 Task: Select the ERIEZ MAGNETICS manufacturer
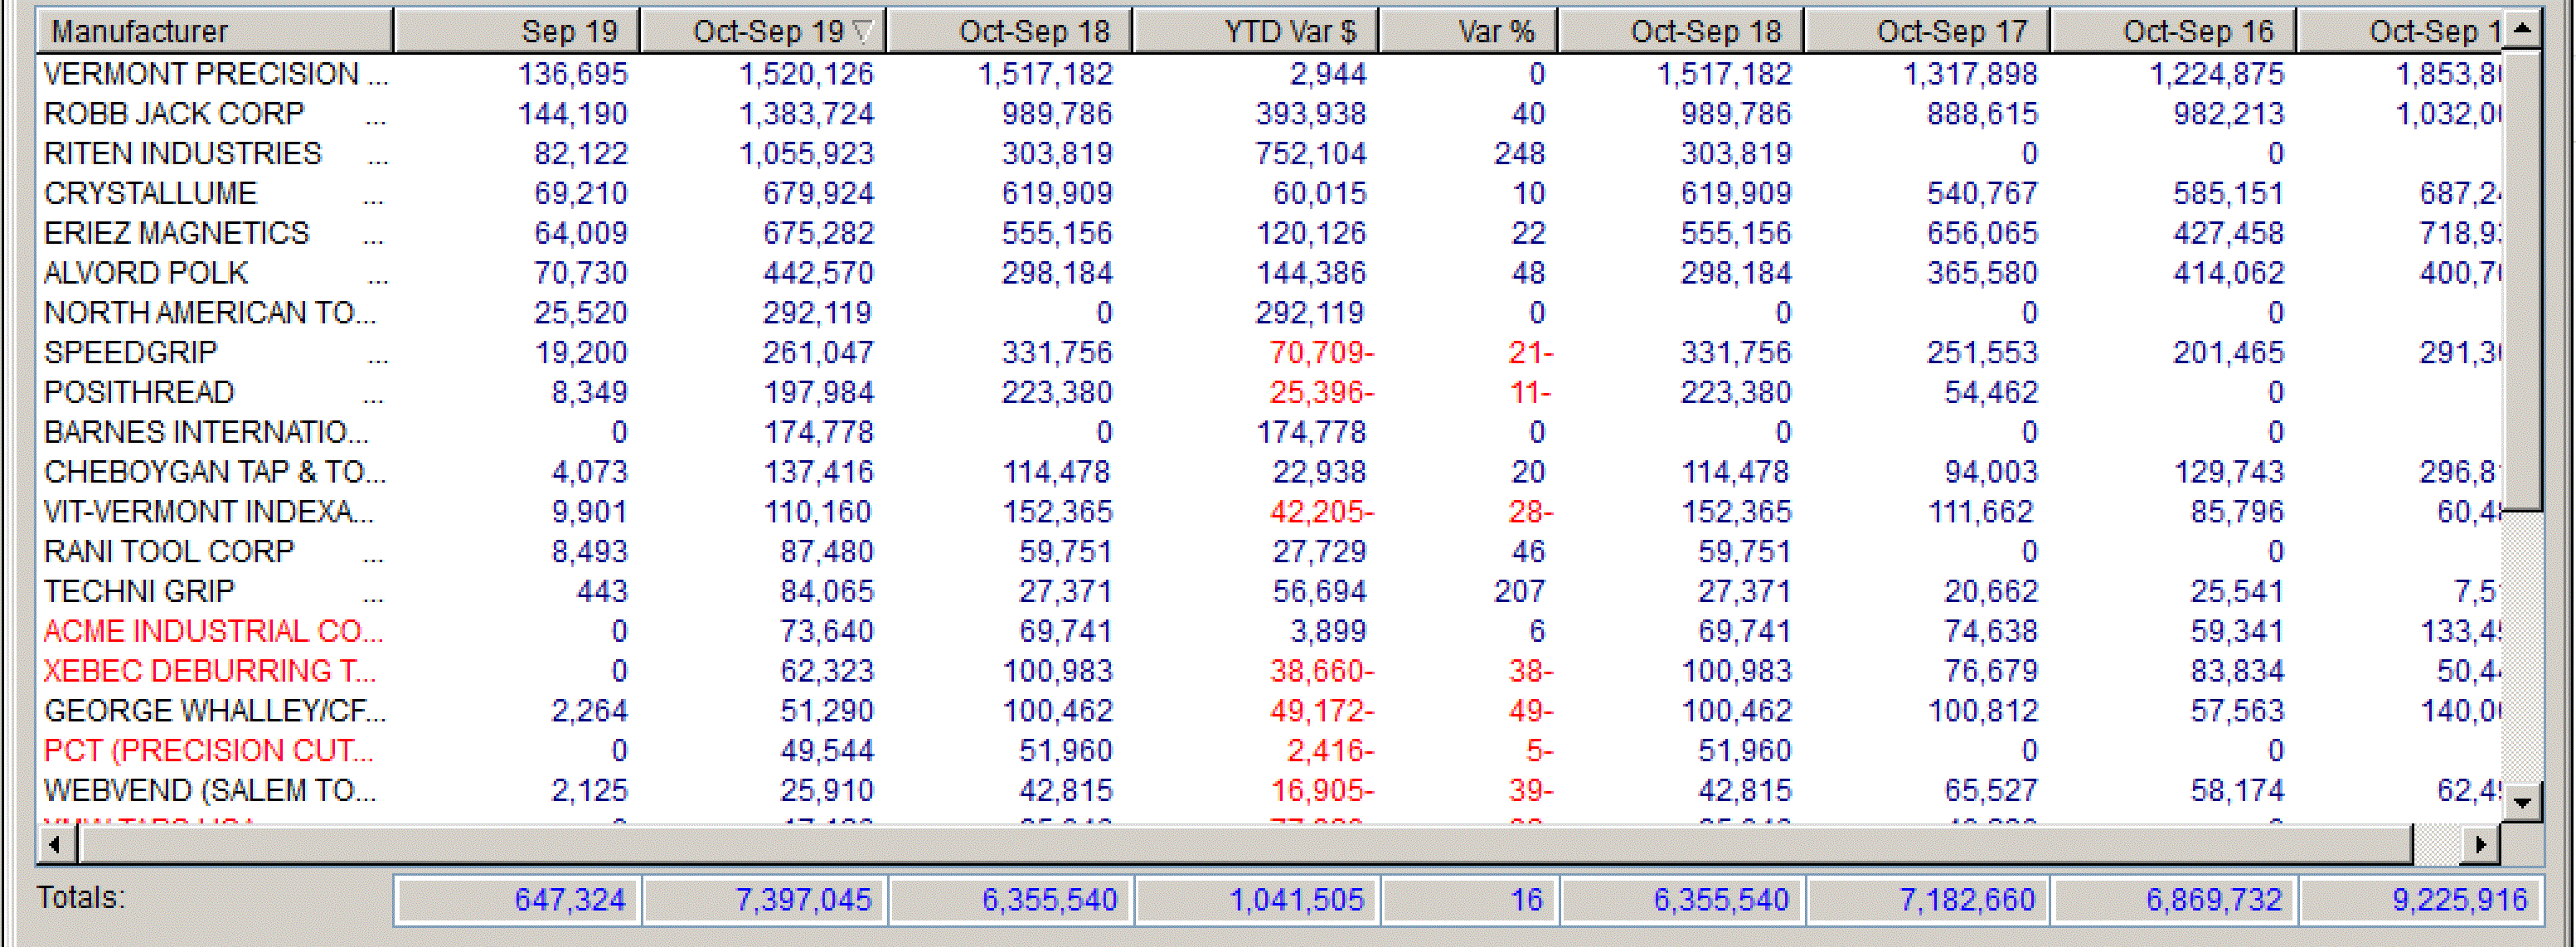[x=177, y=233]
